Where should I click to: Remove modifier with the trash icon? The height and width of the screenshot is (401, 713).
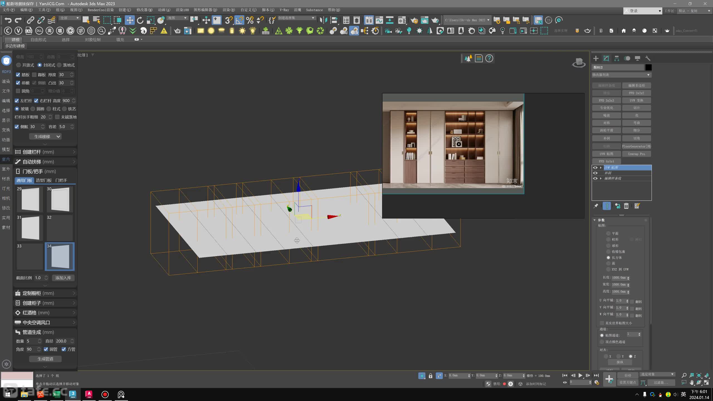coord(626,206)
